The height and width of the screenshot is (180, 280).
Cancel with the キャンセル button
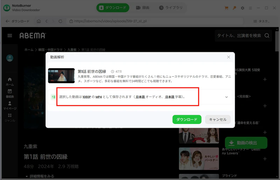coord(218,119)
